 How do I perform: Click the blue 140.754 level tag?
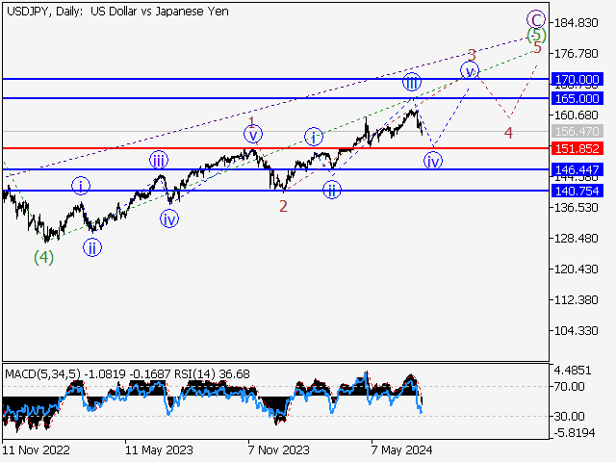577,191
